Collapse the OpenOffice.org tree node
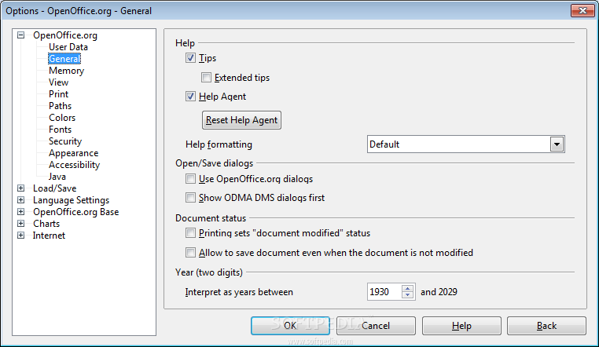Screen dimensions: 599x347 point(21,35)
